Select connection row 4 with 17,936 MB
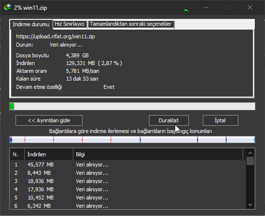 tap(128, 189)
